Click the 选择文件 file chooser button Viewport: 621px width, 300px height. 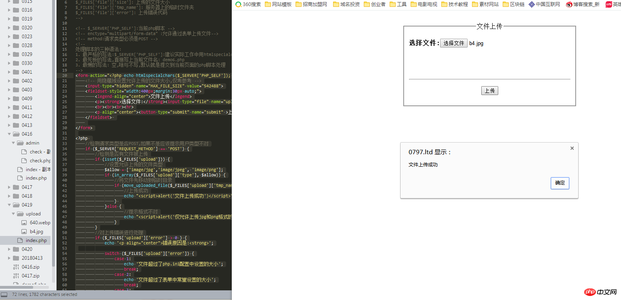tap(454, 43)
